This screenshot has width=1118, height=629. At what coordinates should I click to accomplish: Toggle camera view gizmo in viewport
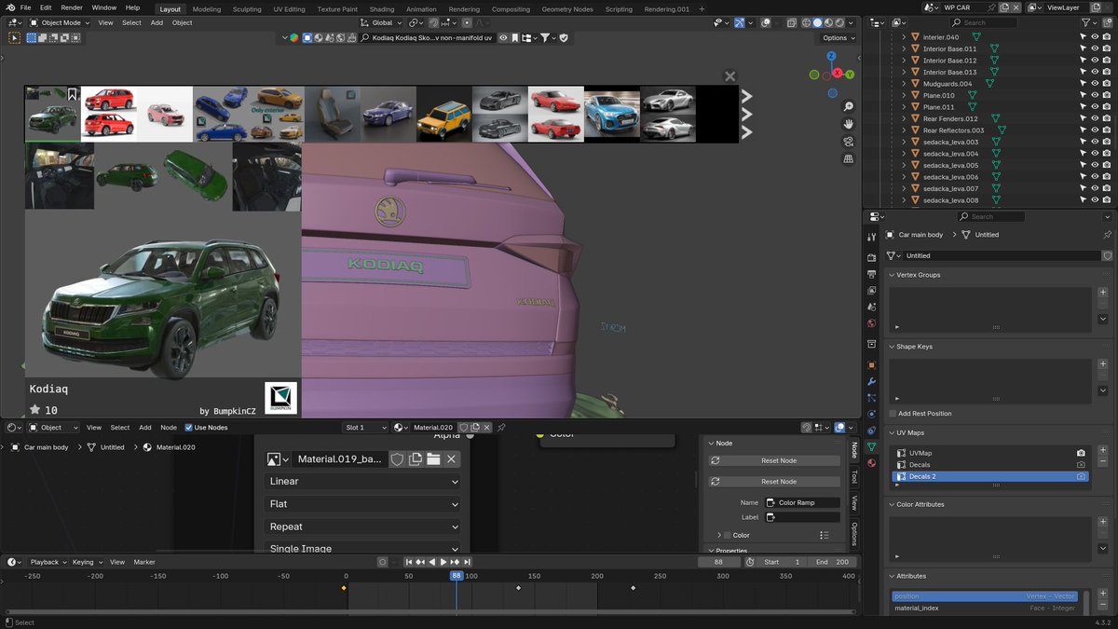[x=848, y=142]
